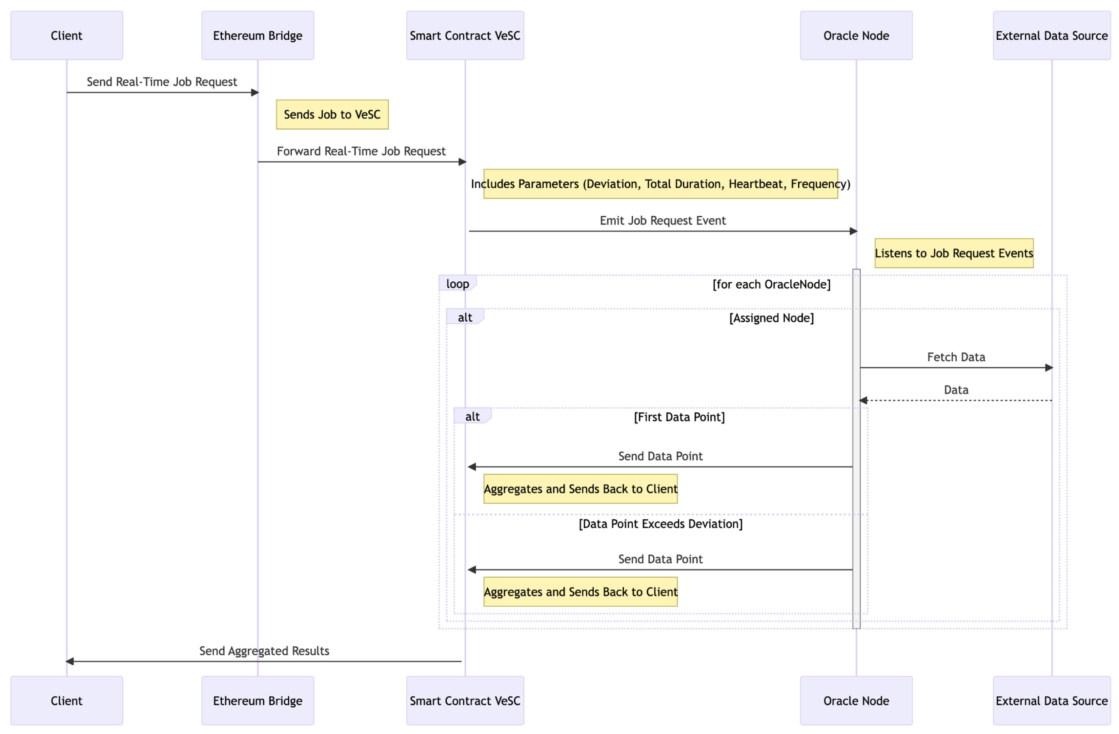Select the bottom Oracle Node participant box

pyautogui.click(x=856, y=701)
